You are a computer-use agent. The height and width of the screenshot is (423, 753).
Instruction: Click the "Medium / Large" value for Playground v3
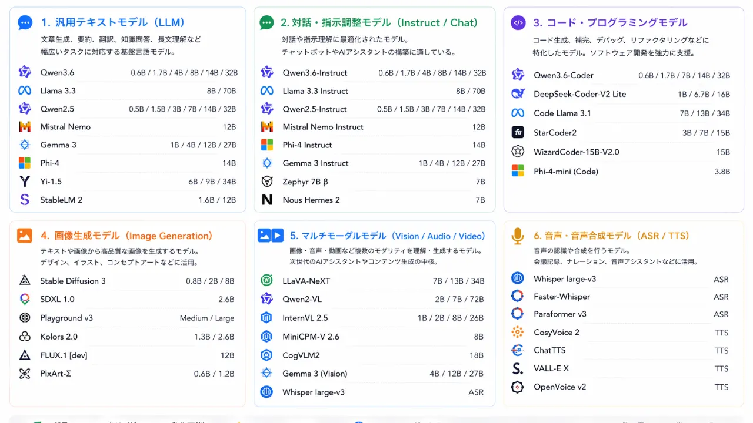[x=207, y=318]
